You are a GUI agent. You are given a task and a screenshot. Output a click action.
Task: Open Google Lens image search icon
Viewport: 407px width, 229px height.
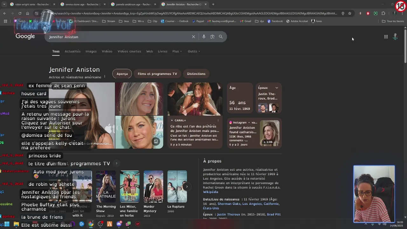pyautogui.click(x=212, y=37)
